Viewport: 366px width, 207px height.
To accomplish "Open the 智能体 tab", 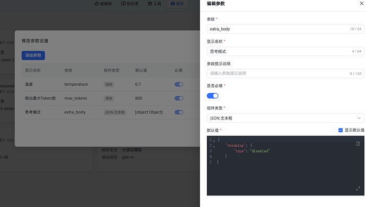I will coord(103,4).
